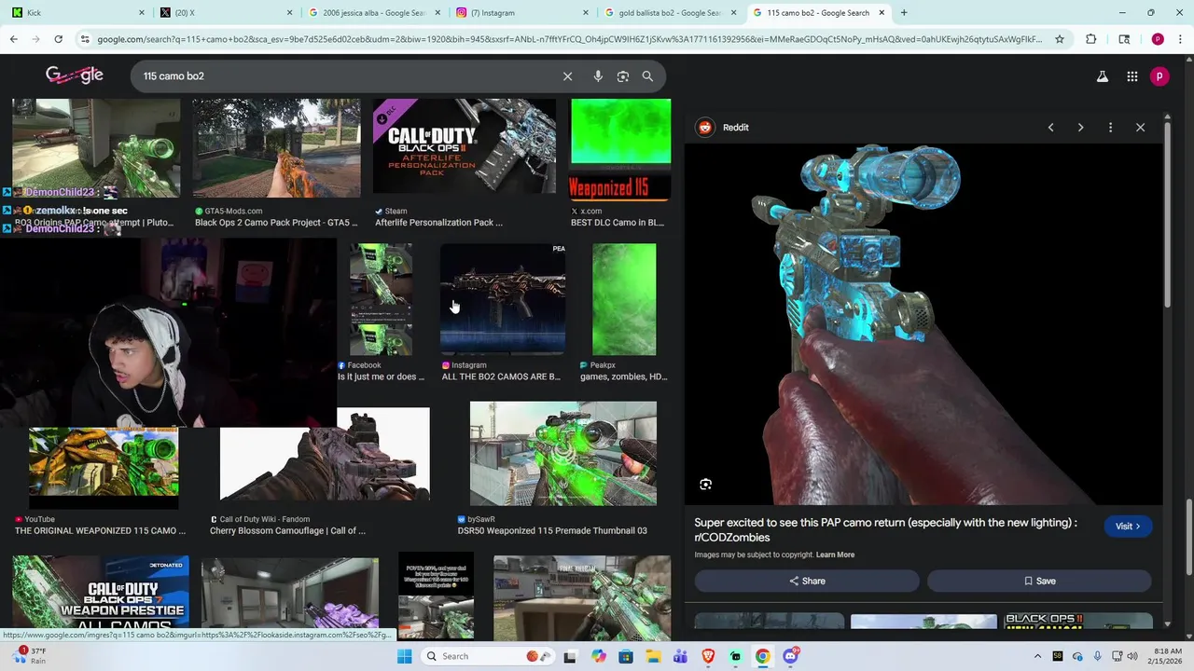Open the GTA5-Mods Camo Pack Project image

[276, 149]
